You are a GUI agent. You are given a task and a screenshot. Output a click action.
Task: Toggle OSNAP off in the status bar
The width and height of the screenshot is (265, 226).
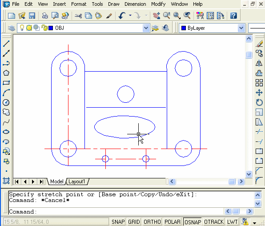point(193,222)
